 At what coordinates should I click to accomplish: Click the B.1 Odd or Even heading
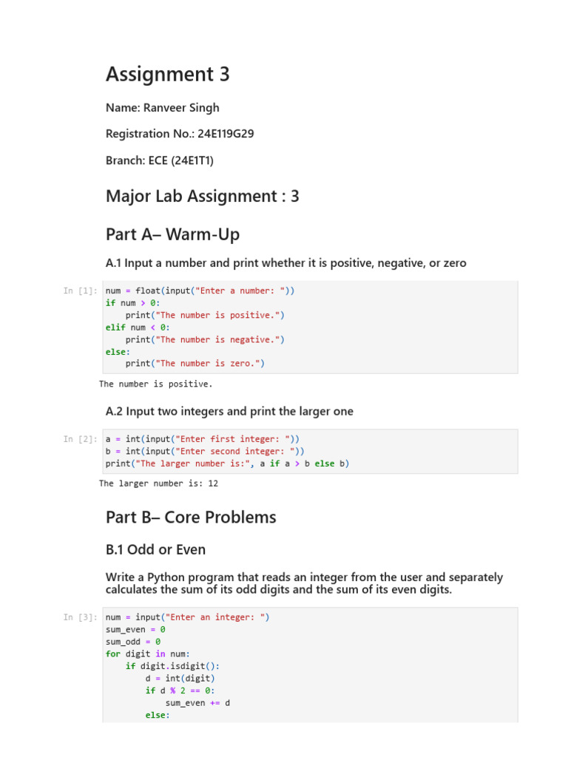[155, 549]
